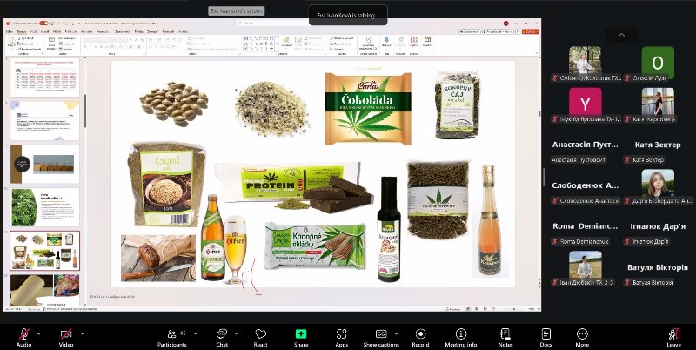This screenshot has height=350, width=696.
Task: Select the text slide thumbnail with yellow corner
Action: [45, 120]
